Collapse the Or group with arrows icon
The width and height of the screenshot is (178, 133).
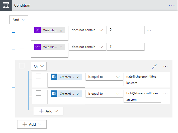pos(154,66)
